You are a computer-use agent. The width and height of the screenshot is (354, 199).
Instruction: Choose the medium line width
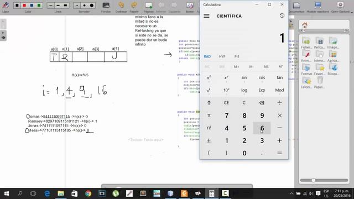(58, 5)
